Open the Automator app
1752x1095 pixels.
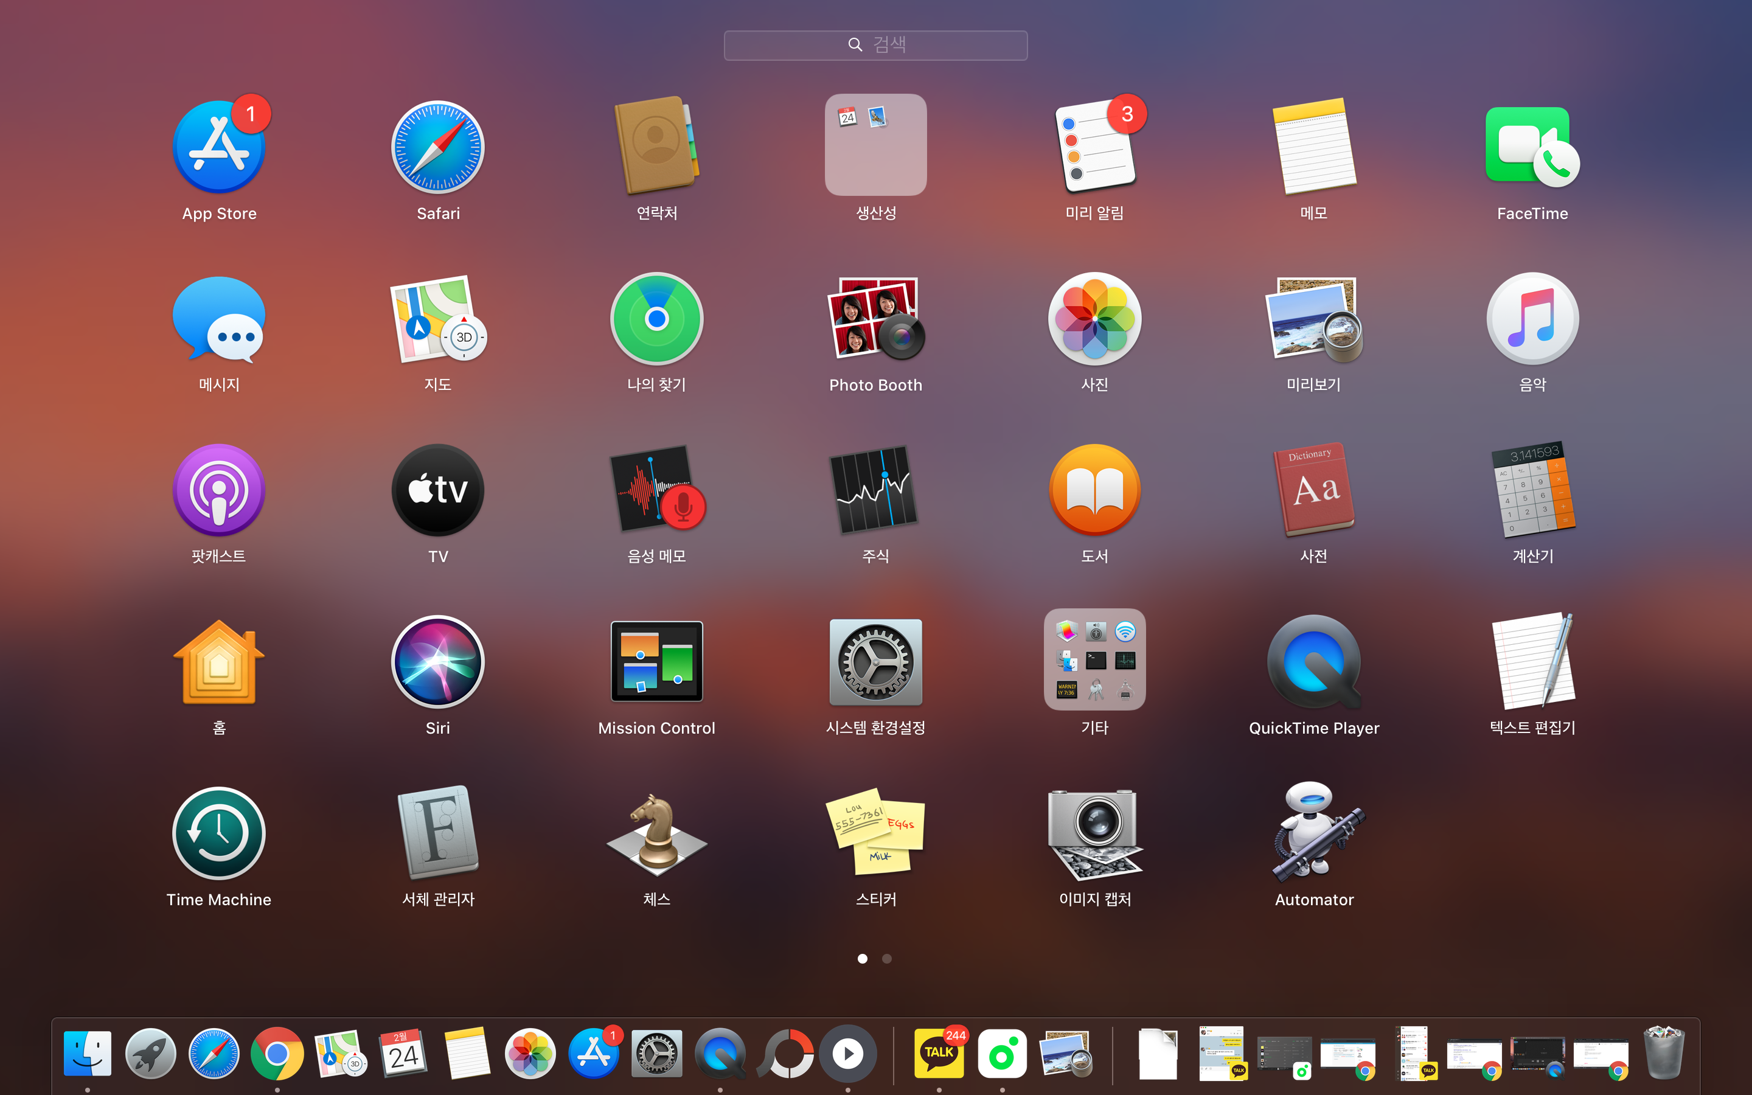1313,833
